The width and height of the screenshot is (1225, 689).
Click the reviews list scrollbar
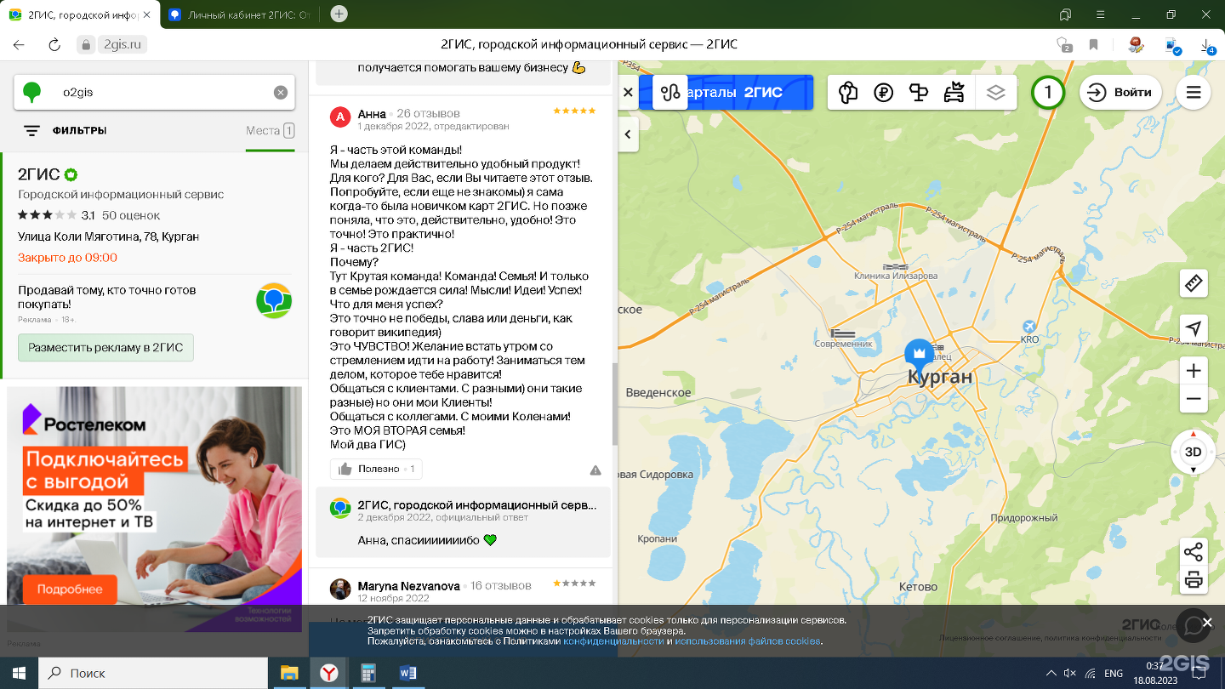(x=615, y=405)
